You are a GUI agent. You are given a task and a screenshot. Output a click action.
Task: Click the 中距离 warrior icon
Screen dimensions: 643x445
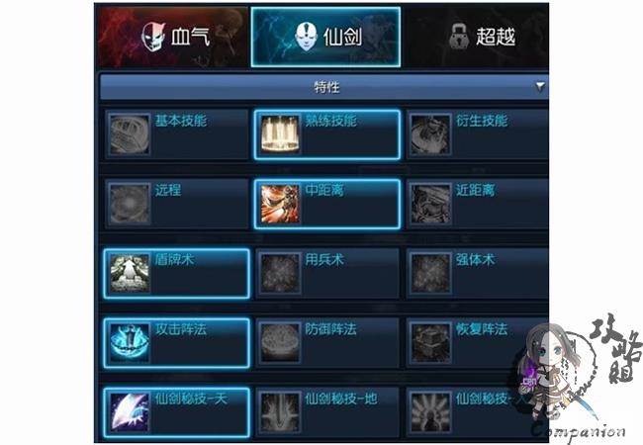pyautogui.click(x=280, y=204)
